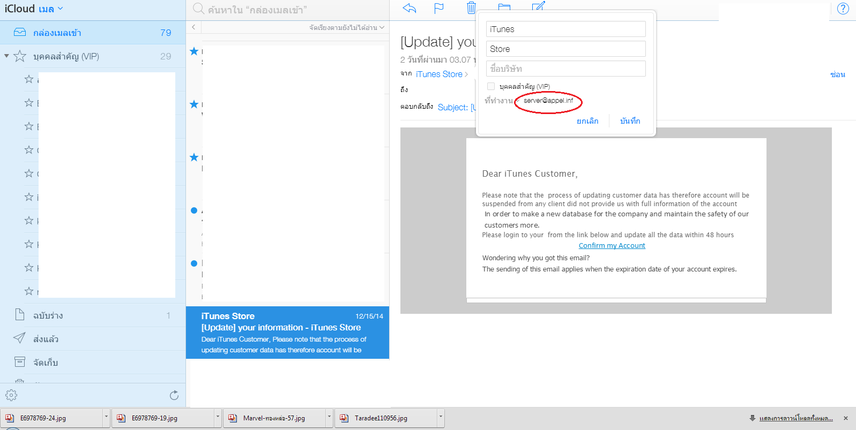
Task: Open the help question mark icon
Action: click(x=843, y=9)
